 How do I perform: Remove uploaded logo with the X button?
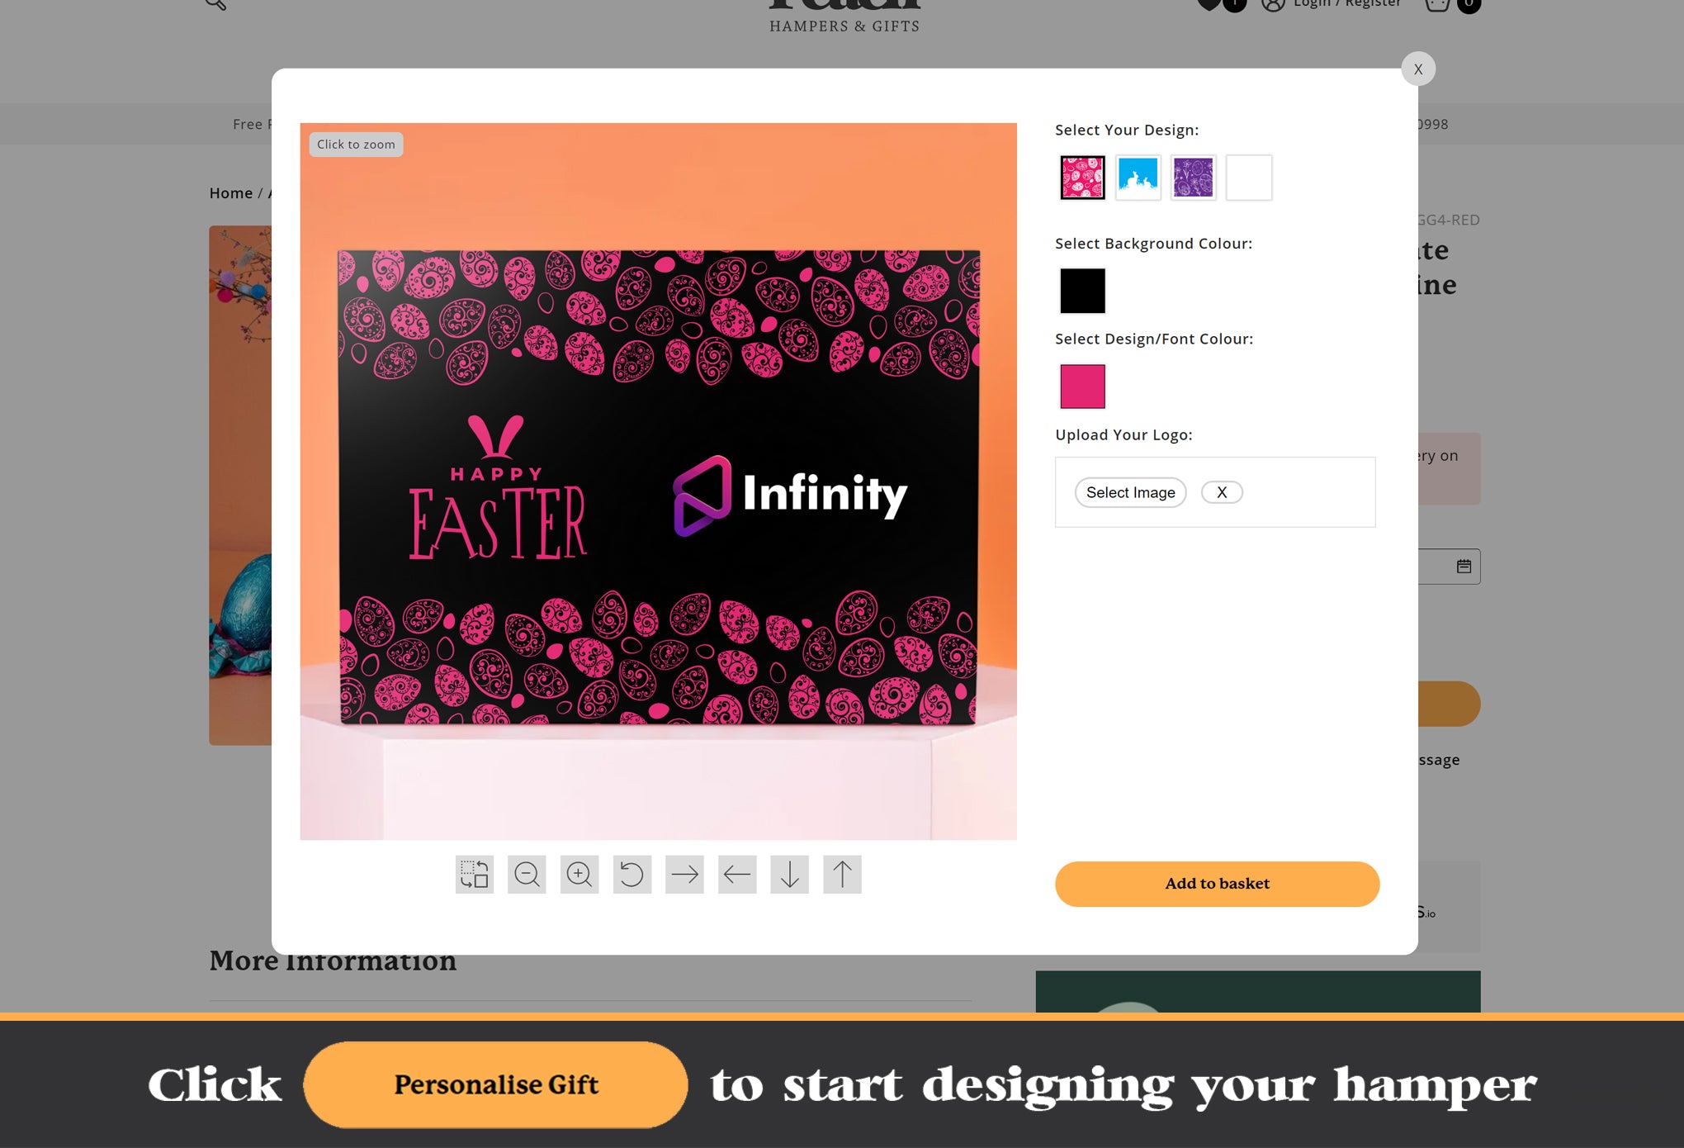point(1222,492)
